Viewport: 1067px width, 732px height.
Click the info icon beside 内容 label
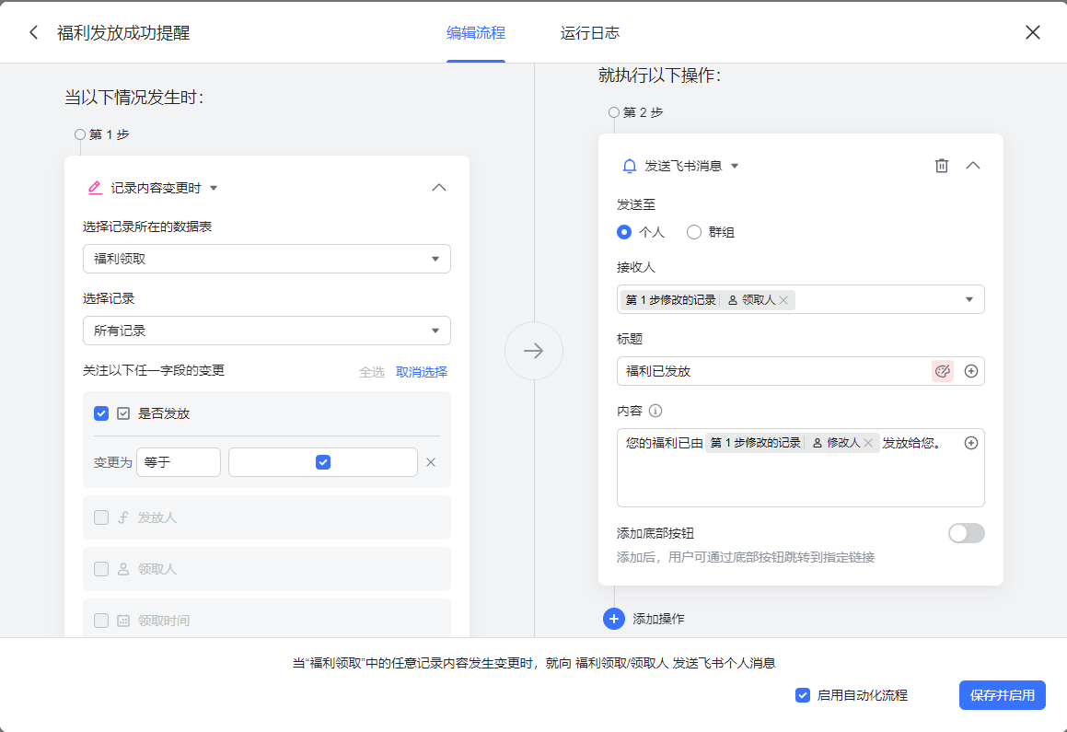click(655, 411)
